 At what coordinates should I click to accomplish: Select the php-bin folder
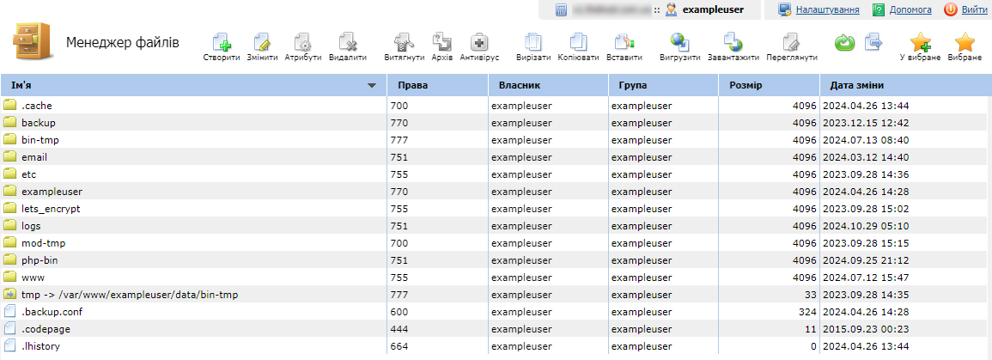(40, 260)
